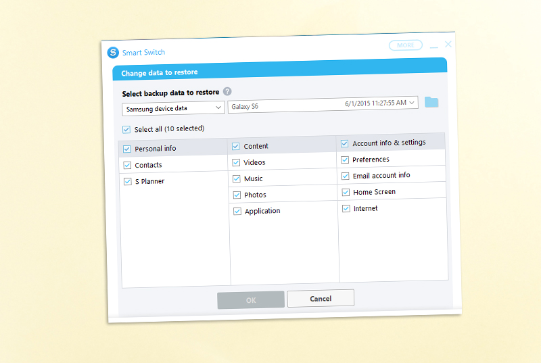
Task: Uncheck the Internet checkbox
Action: 346,208
